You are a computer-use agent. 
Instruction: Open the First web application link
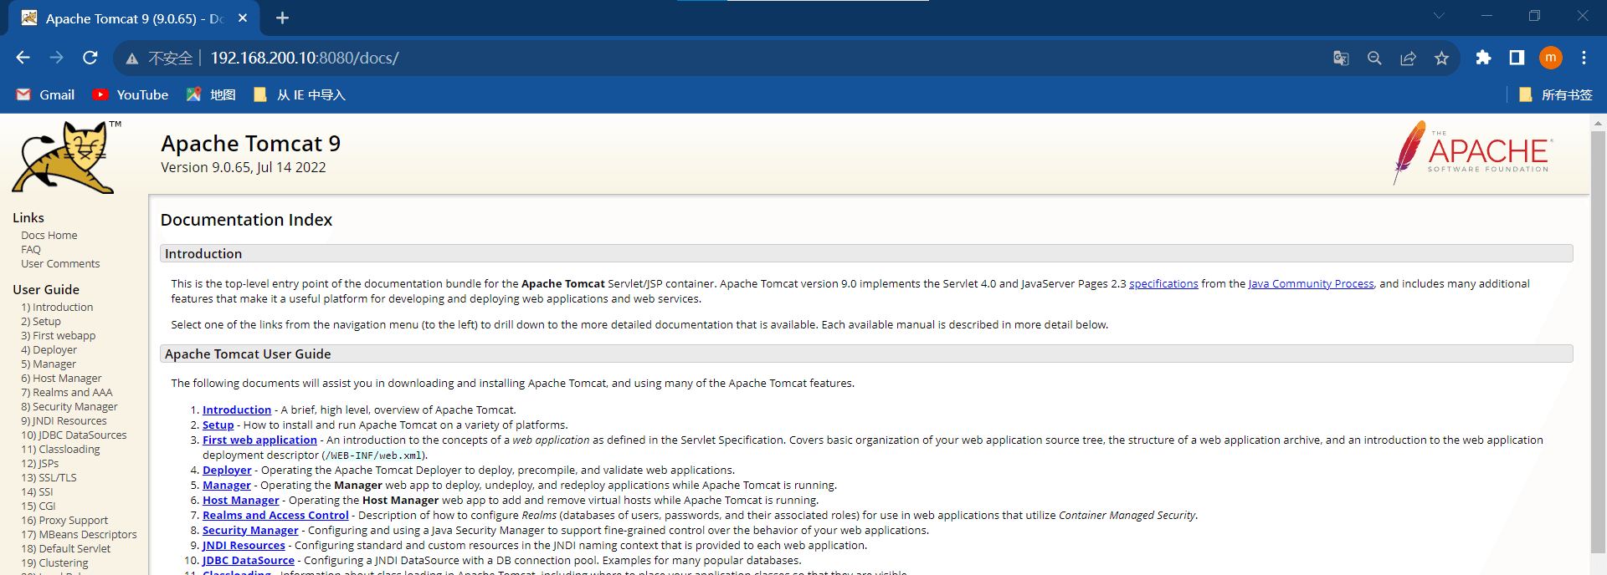click(x=259, y=440)
